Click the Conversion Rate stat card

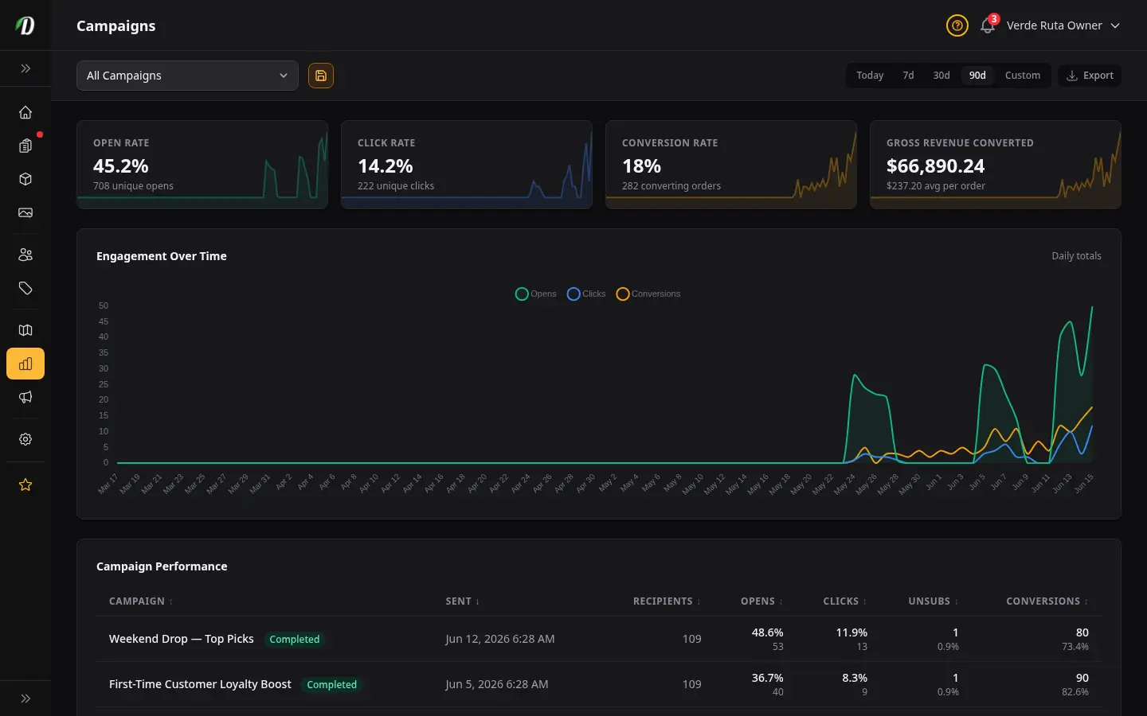click(731, 165)
